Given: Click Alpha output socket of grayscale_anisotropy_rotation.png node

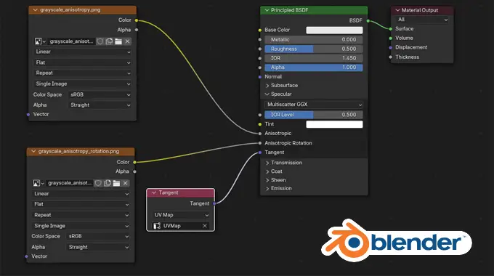Looking at the screenshot, I should [134, 171].
